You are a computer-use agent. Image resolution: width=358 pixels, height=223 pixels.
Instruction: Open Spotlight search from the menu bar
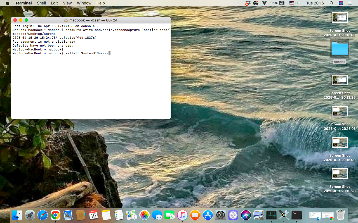click(331, 3)
